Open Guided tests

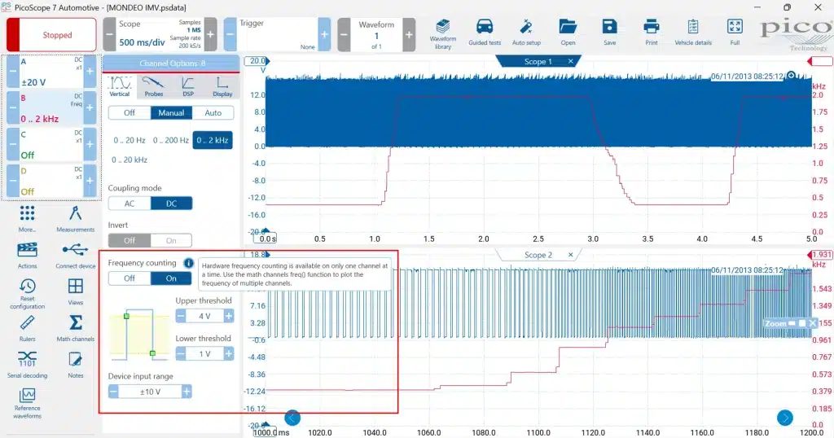pyautogui.click(x=485, y=33)
